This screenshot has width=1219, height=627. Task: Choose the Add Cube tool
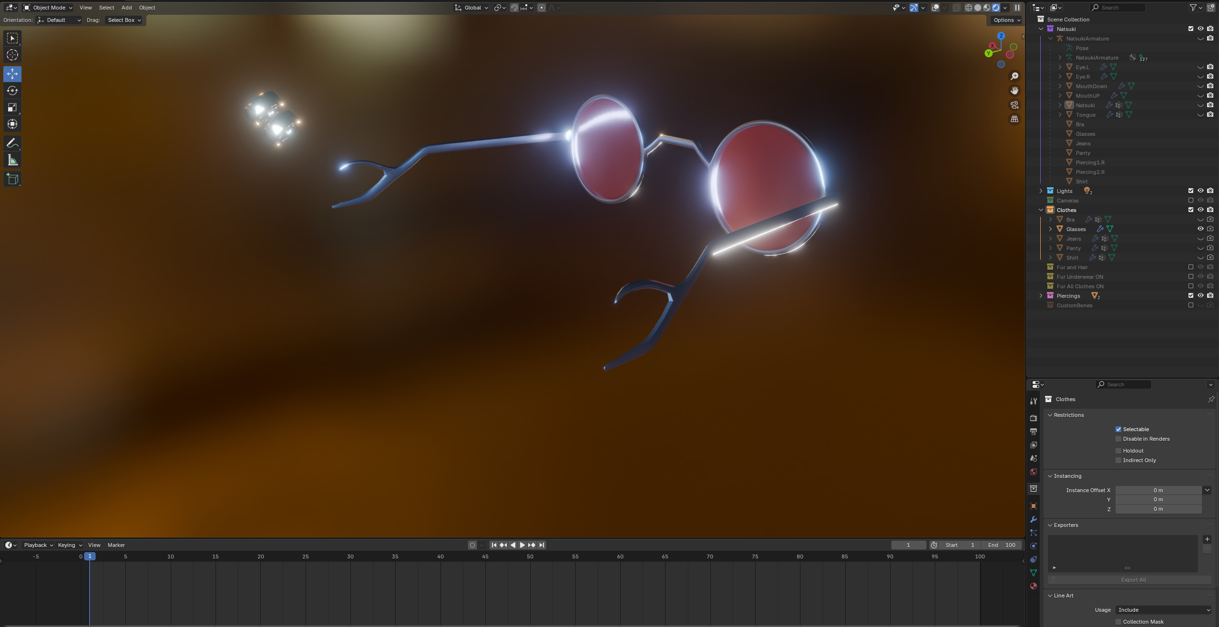pyautogui.click(x=12, y=179)
